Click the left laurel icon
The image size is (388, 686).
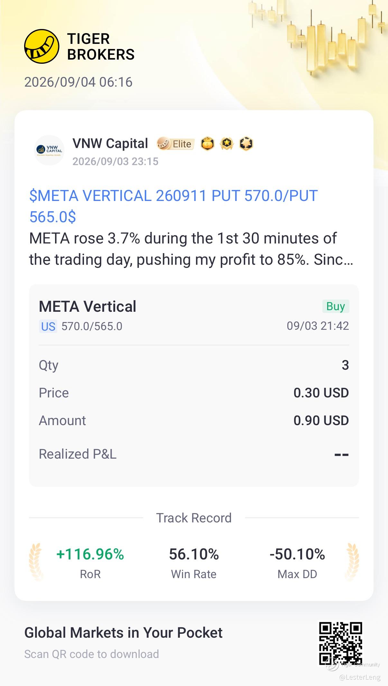click(36, 562)
